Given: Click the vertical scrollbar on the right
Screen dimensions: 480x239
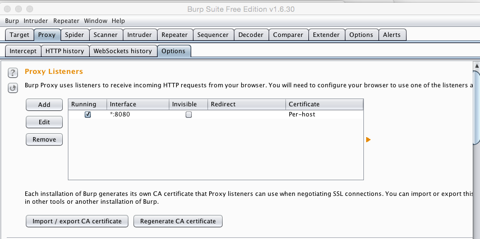Looking at the screenshot, I should (476, 106).
